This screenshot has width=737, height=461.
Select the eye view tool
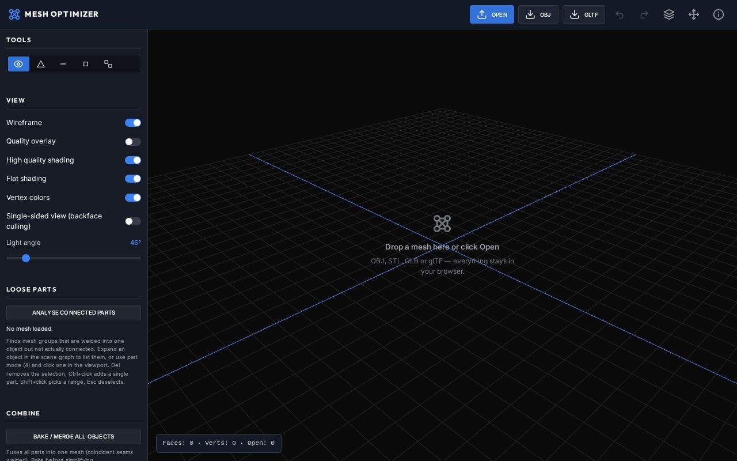[x=18, y=64]
